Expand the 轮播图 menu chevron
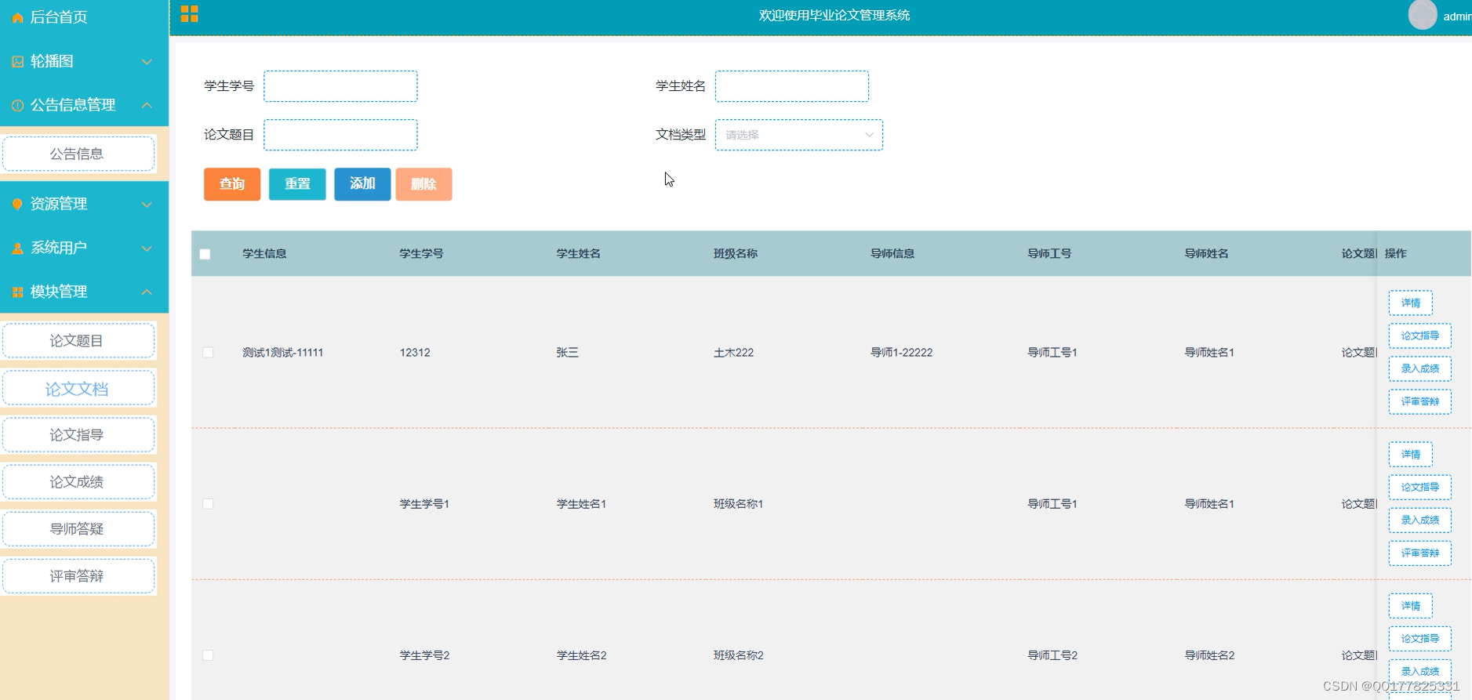This screenshot has width=1472, height=700. [x=147, y=61]
